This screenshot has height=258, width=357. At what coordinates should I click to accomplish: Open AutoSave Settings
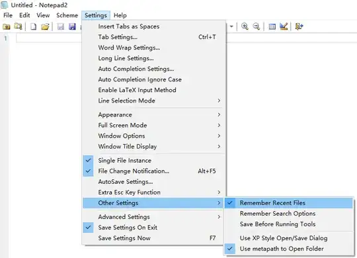coord(153,182)
